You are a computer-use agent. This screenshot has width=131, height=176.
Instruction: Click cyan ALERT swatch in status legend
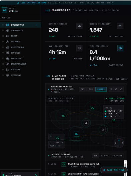pos(105,117)
